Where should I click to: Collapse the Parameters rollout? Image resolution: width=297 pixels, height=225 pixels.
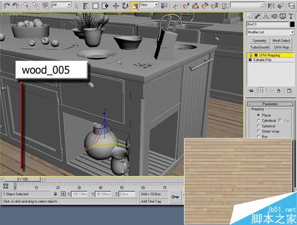(271, 104)
